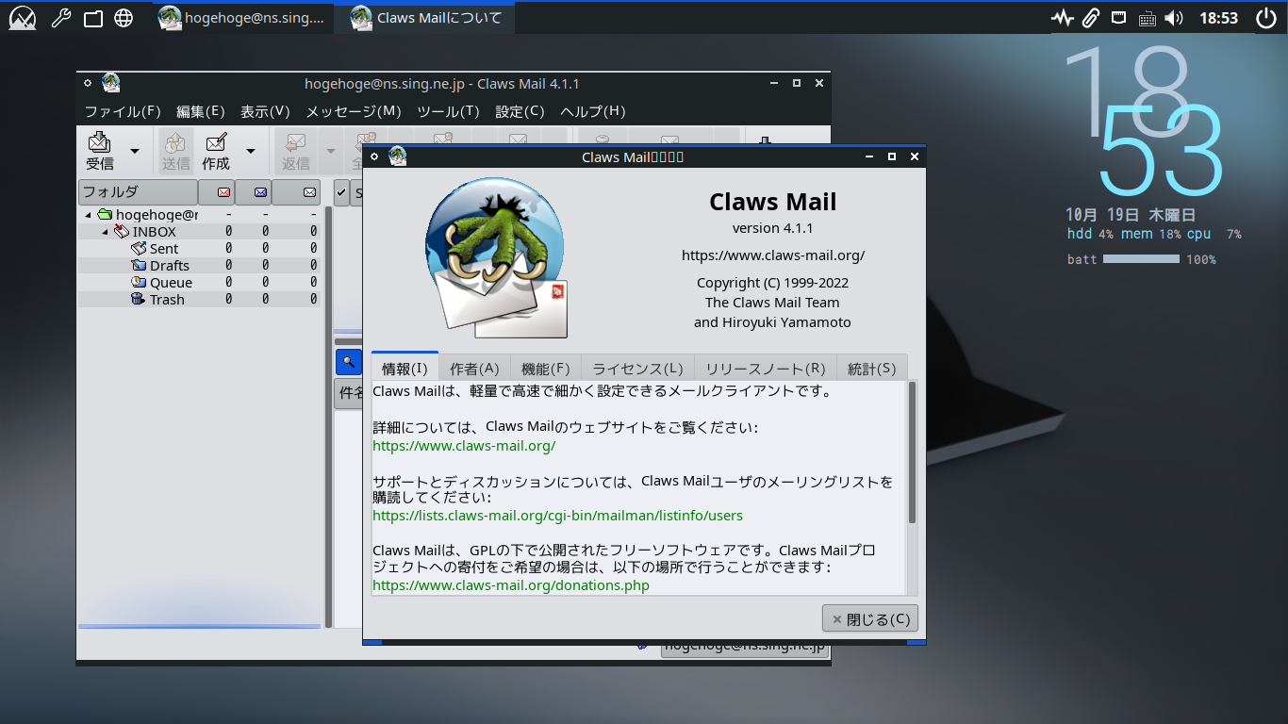Select the INBOX folder
Image resolution: width=1288 pixels, height=724 pixels.
click(x=199, y=232)
